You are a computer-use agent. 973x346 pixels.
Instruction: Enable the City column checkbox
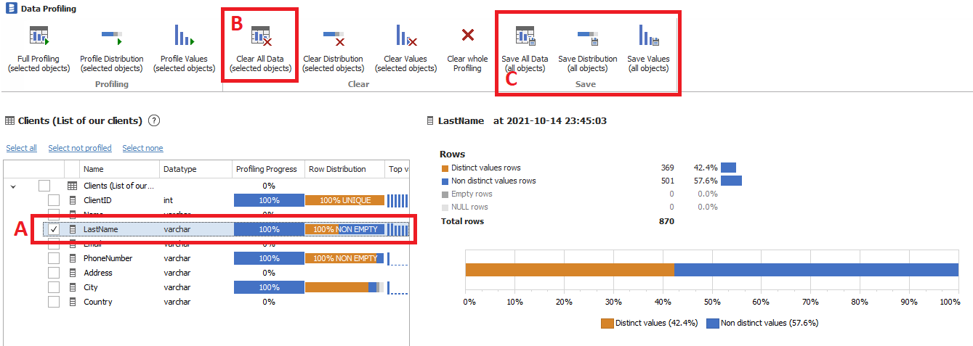pyautogui.click(x=54, y=287)
